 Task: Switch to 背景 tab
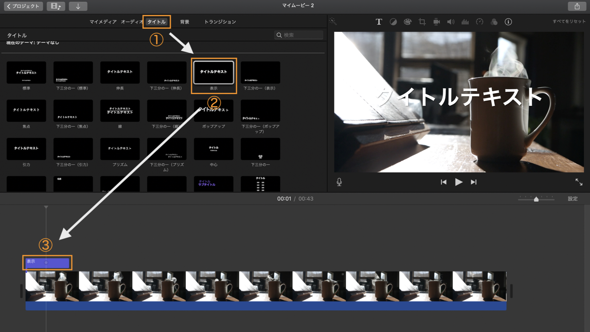click(185, 22)
